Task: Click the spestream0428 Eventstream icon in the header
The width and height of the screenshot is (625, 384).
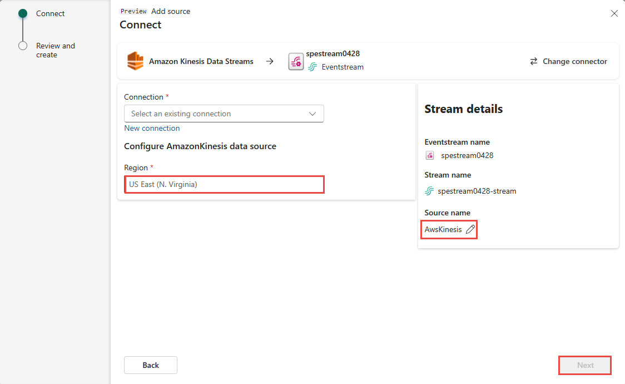Action: pyautogui.click(x=295, y=61)
